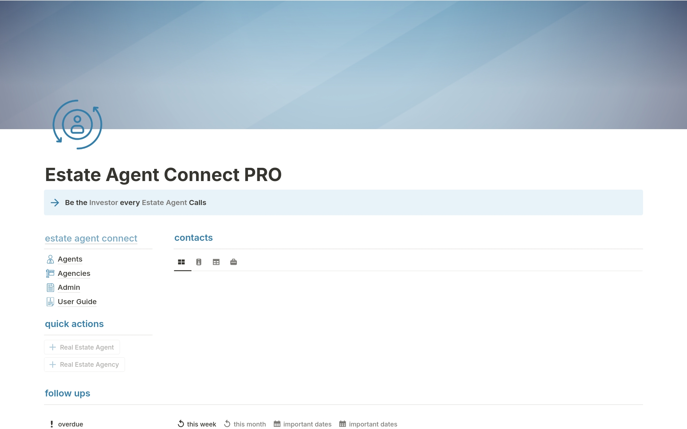Open the gallery view tab in contacts
The image size is (687, 429).
181,262
